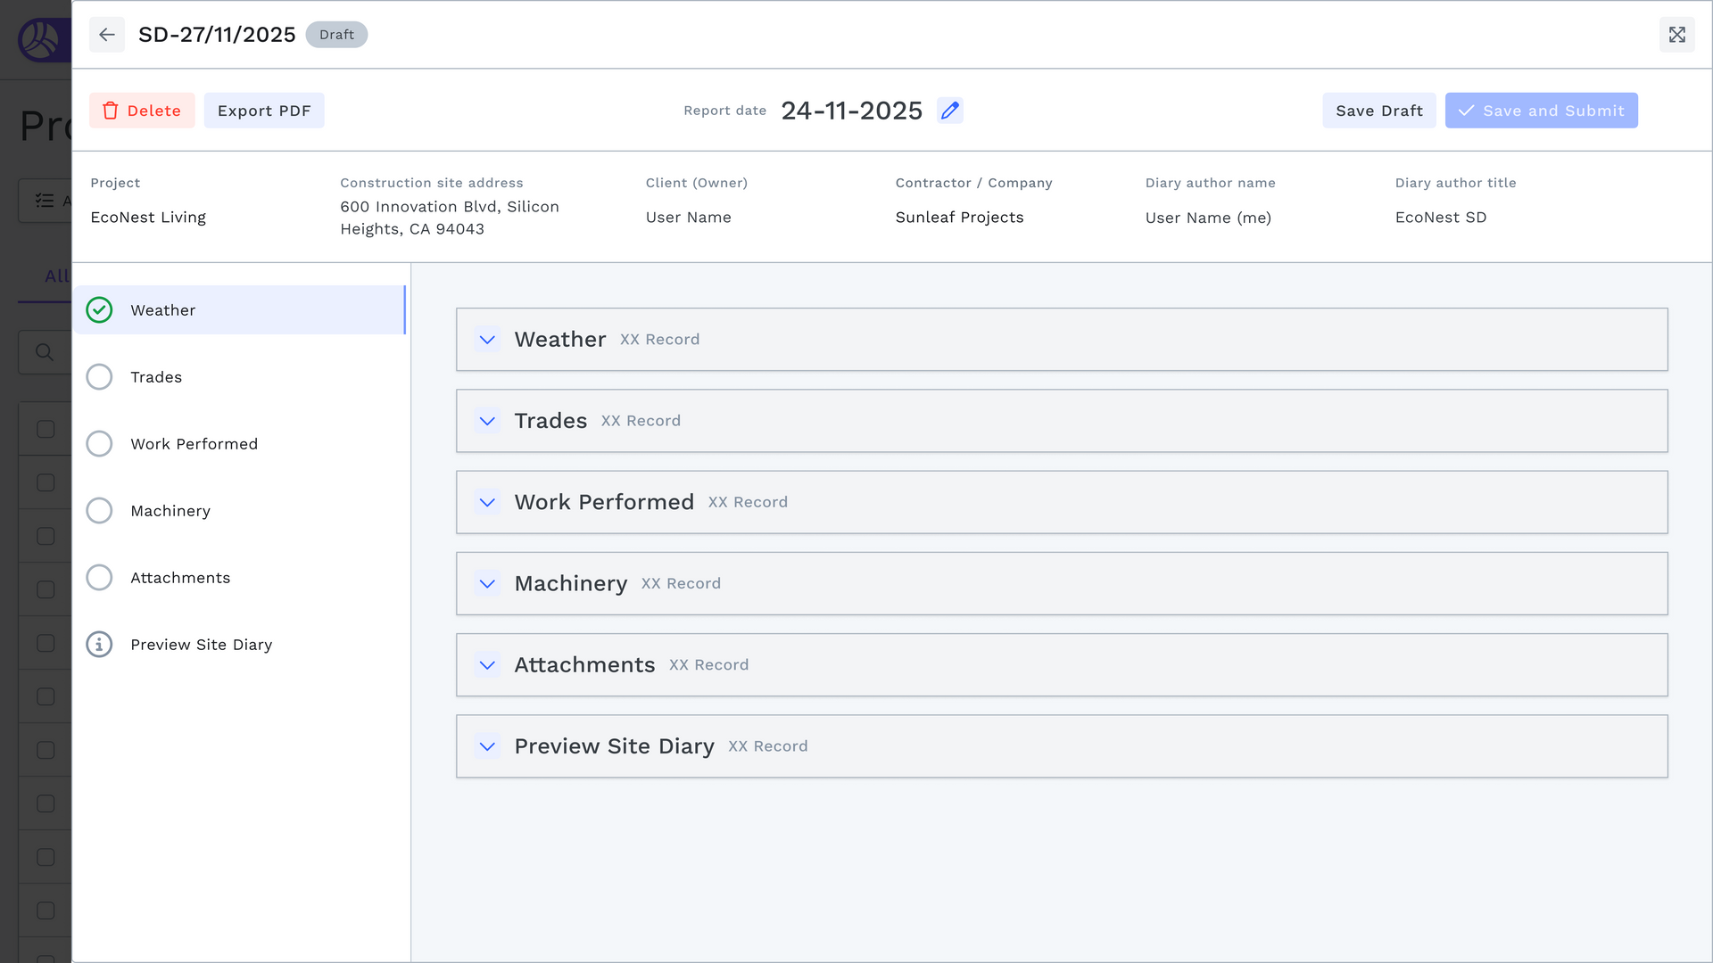
Task: Click Save and Submit button
Action: [x=1542, y=111]
